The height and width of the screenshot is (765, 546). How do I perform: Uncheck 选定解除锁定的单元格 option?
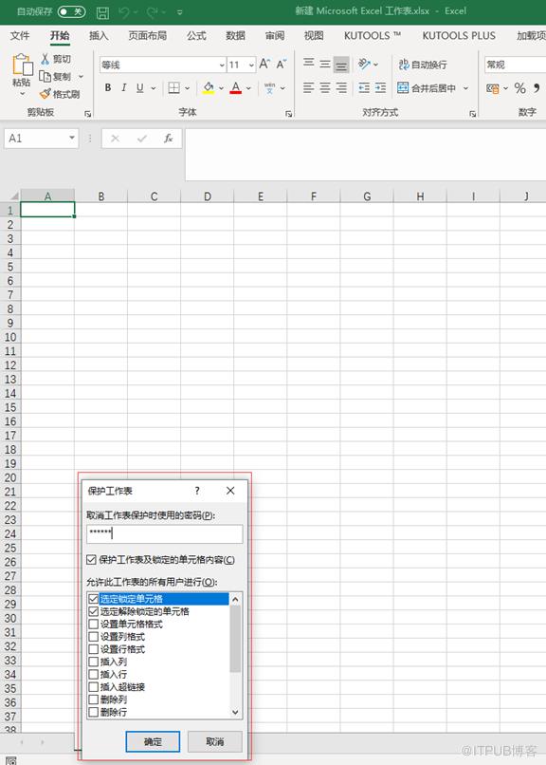pyautogui.click(x=94, y=611)
